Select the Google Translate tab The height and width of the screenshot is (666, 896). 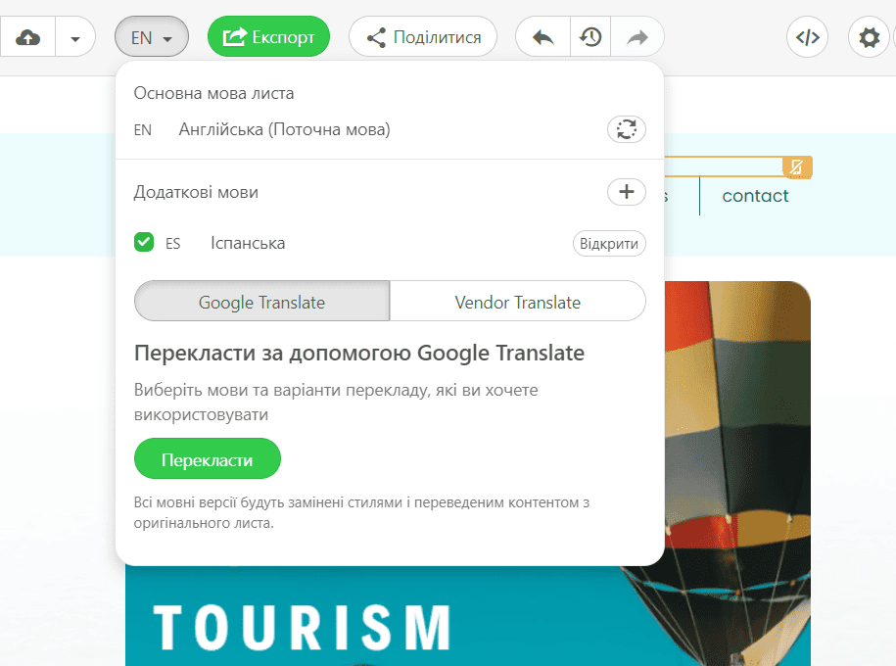click(x=260, y=302)
